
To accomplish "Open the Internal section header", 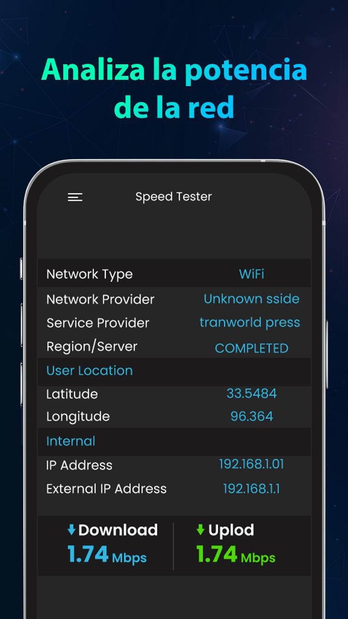I will click(x=71, y=441).
